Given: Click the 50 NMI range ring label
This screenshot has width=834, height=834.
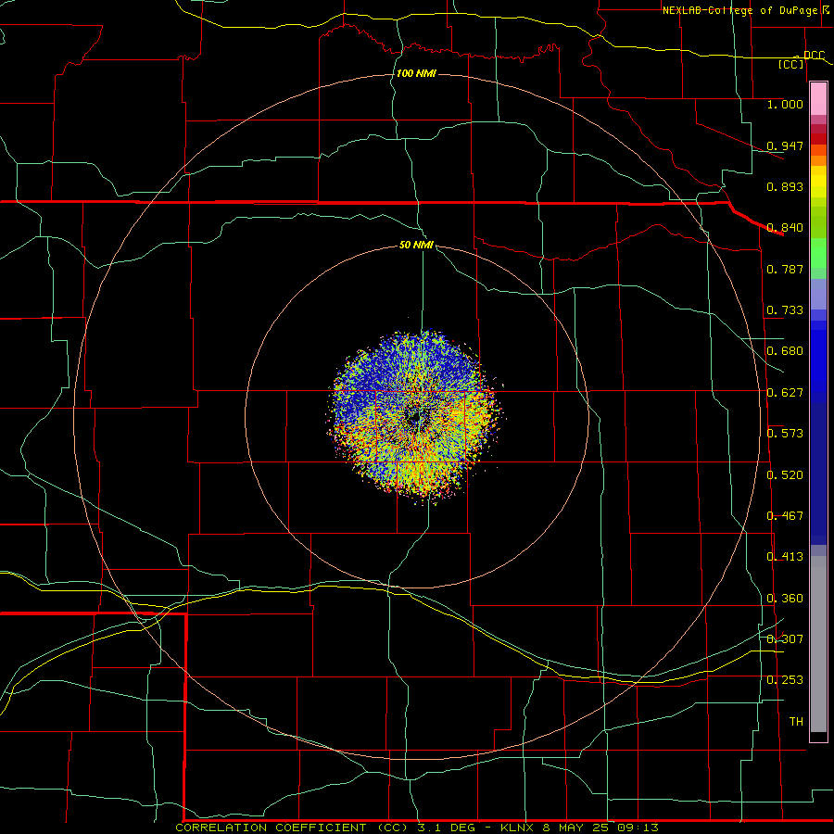Looking at the screenshot, I should point(416,245).
